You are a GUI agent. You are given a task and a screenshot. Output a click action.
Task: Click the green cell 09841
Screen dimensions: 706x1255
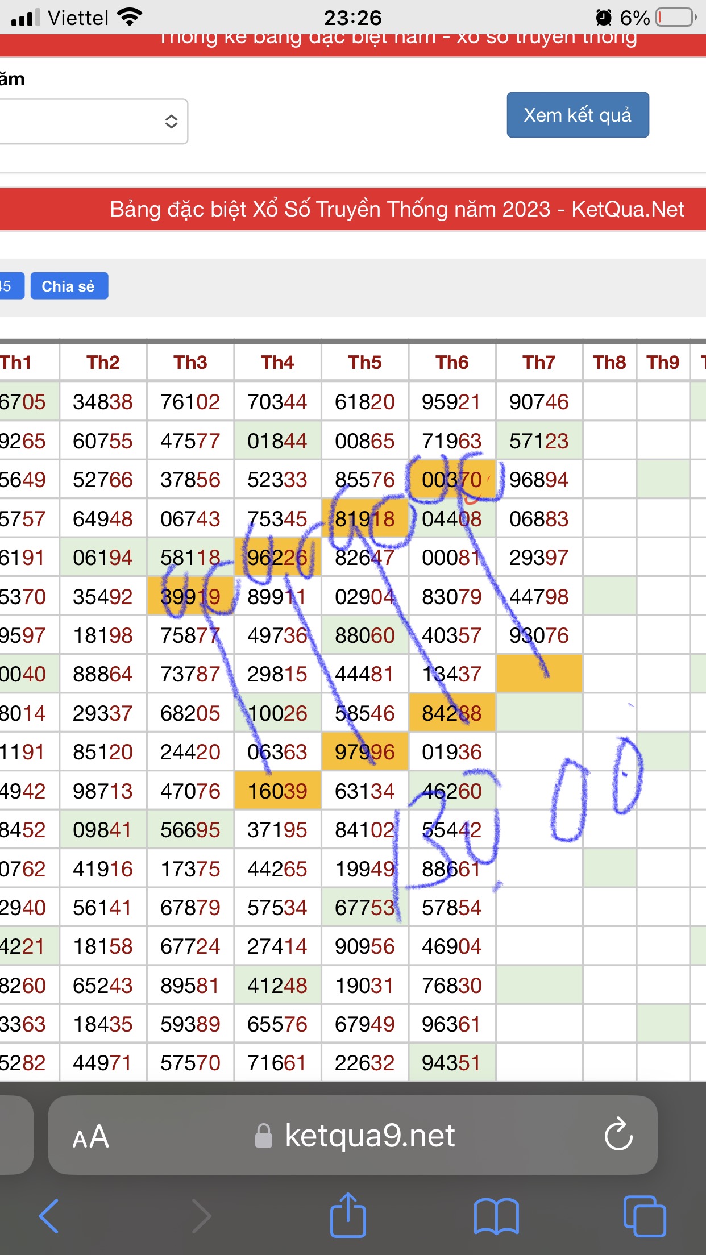click(103, 830)
